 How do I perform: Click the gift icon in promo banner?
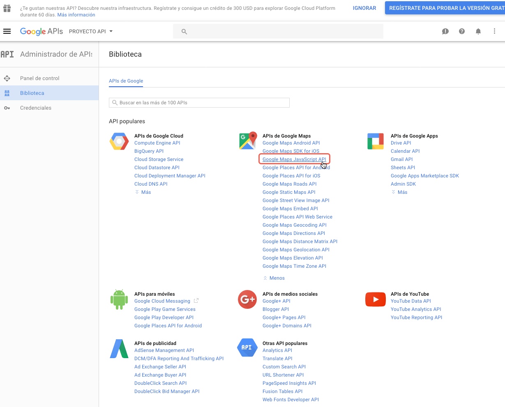tap(7, 8)
